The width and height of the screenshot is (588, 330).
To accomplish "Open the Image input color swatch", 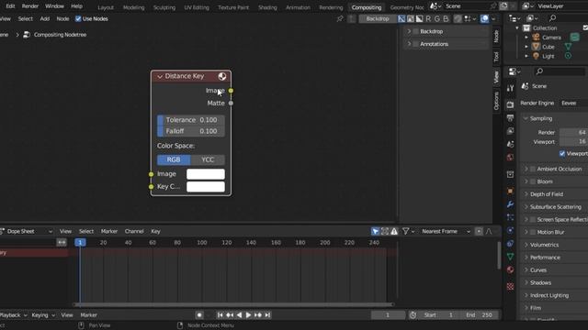I will click(206, 174).
